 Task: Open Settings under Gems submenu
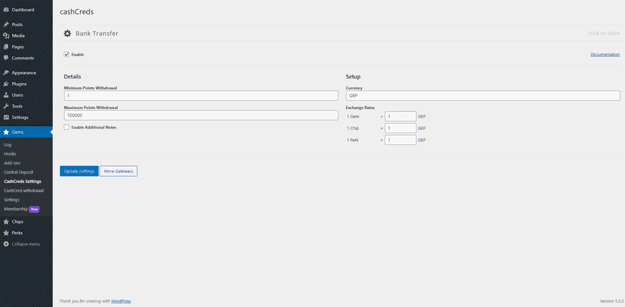click(x=12, y=199)
